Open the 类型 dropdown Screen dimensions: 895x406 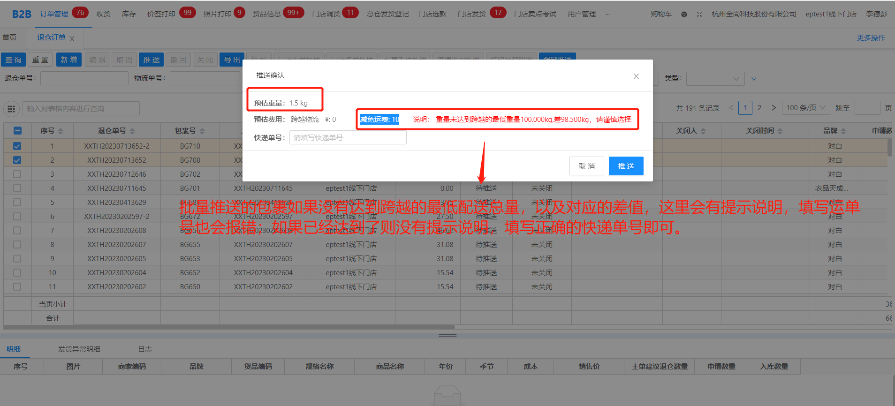pos(715,79)
